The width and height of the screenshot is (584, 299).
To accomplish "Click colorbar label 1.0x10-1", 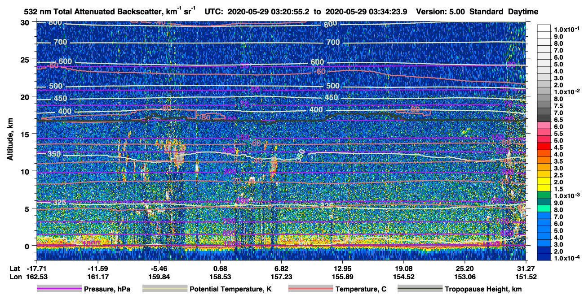I will [x=566, y=29].
